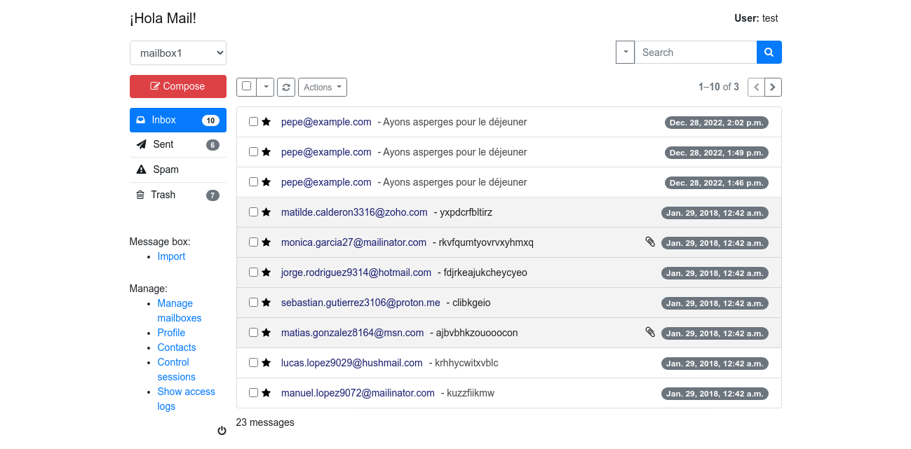Toggle star on lucas.lopez9029@hushmail.com email
911x449 pixels.
click(266, 363)
